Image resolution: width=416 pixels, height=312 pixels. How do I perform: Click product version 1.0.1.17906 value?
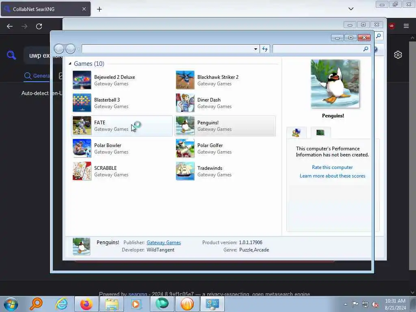(x=250, y=242)
